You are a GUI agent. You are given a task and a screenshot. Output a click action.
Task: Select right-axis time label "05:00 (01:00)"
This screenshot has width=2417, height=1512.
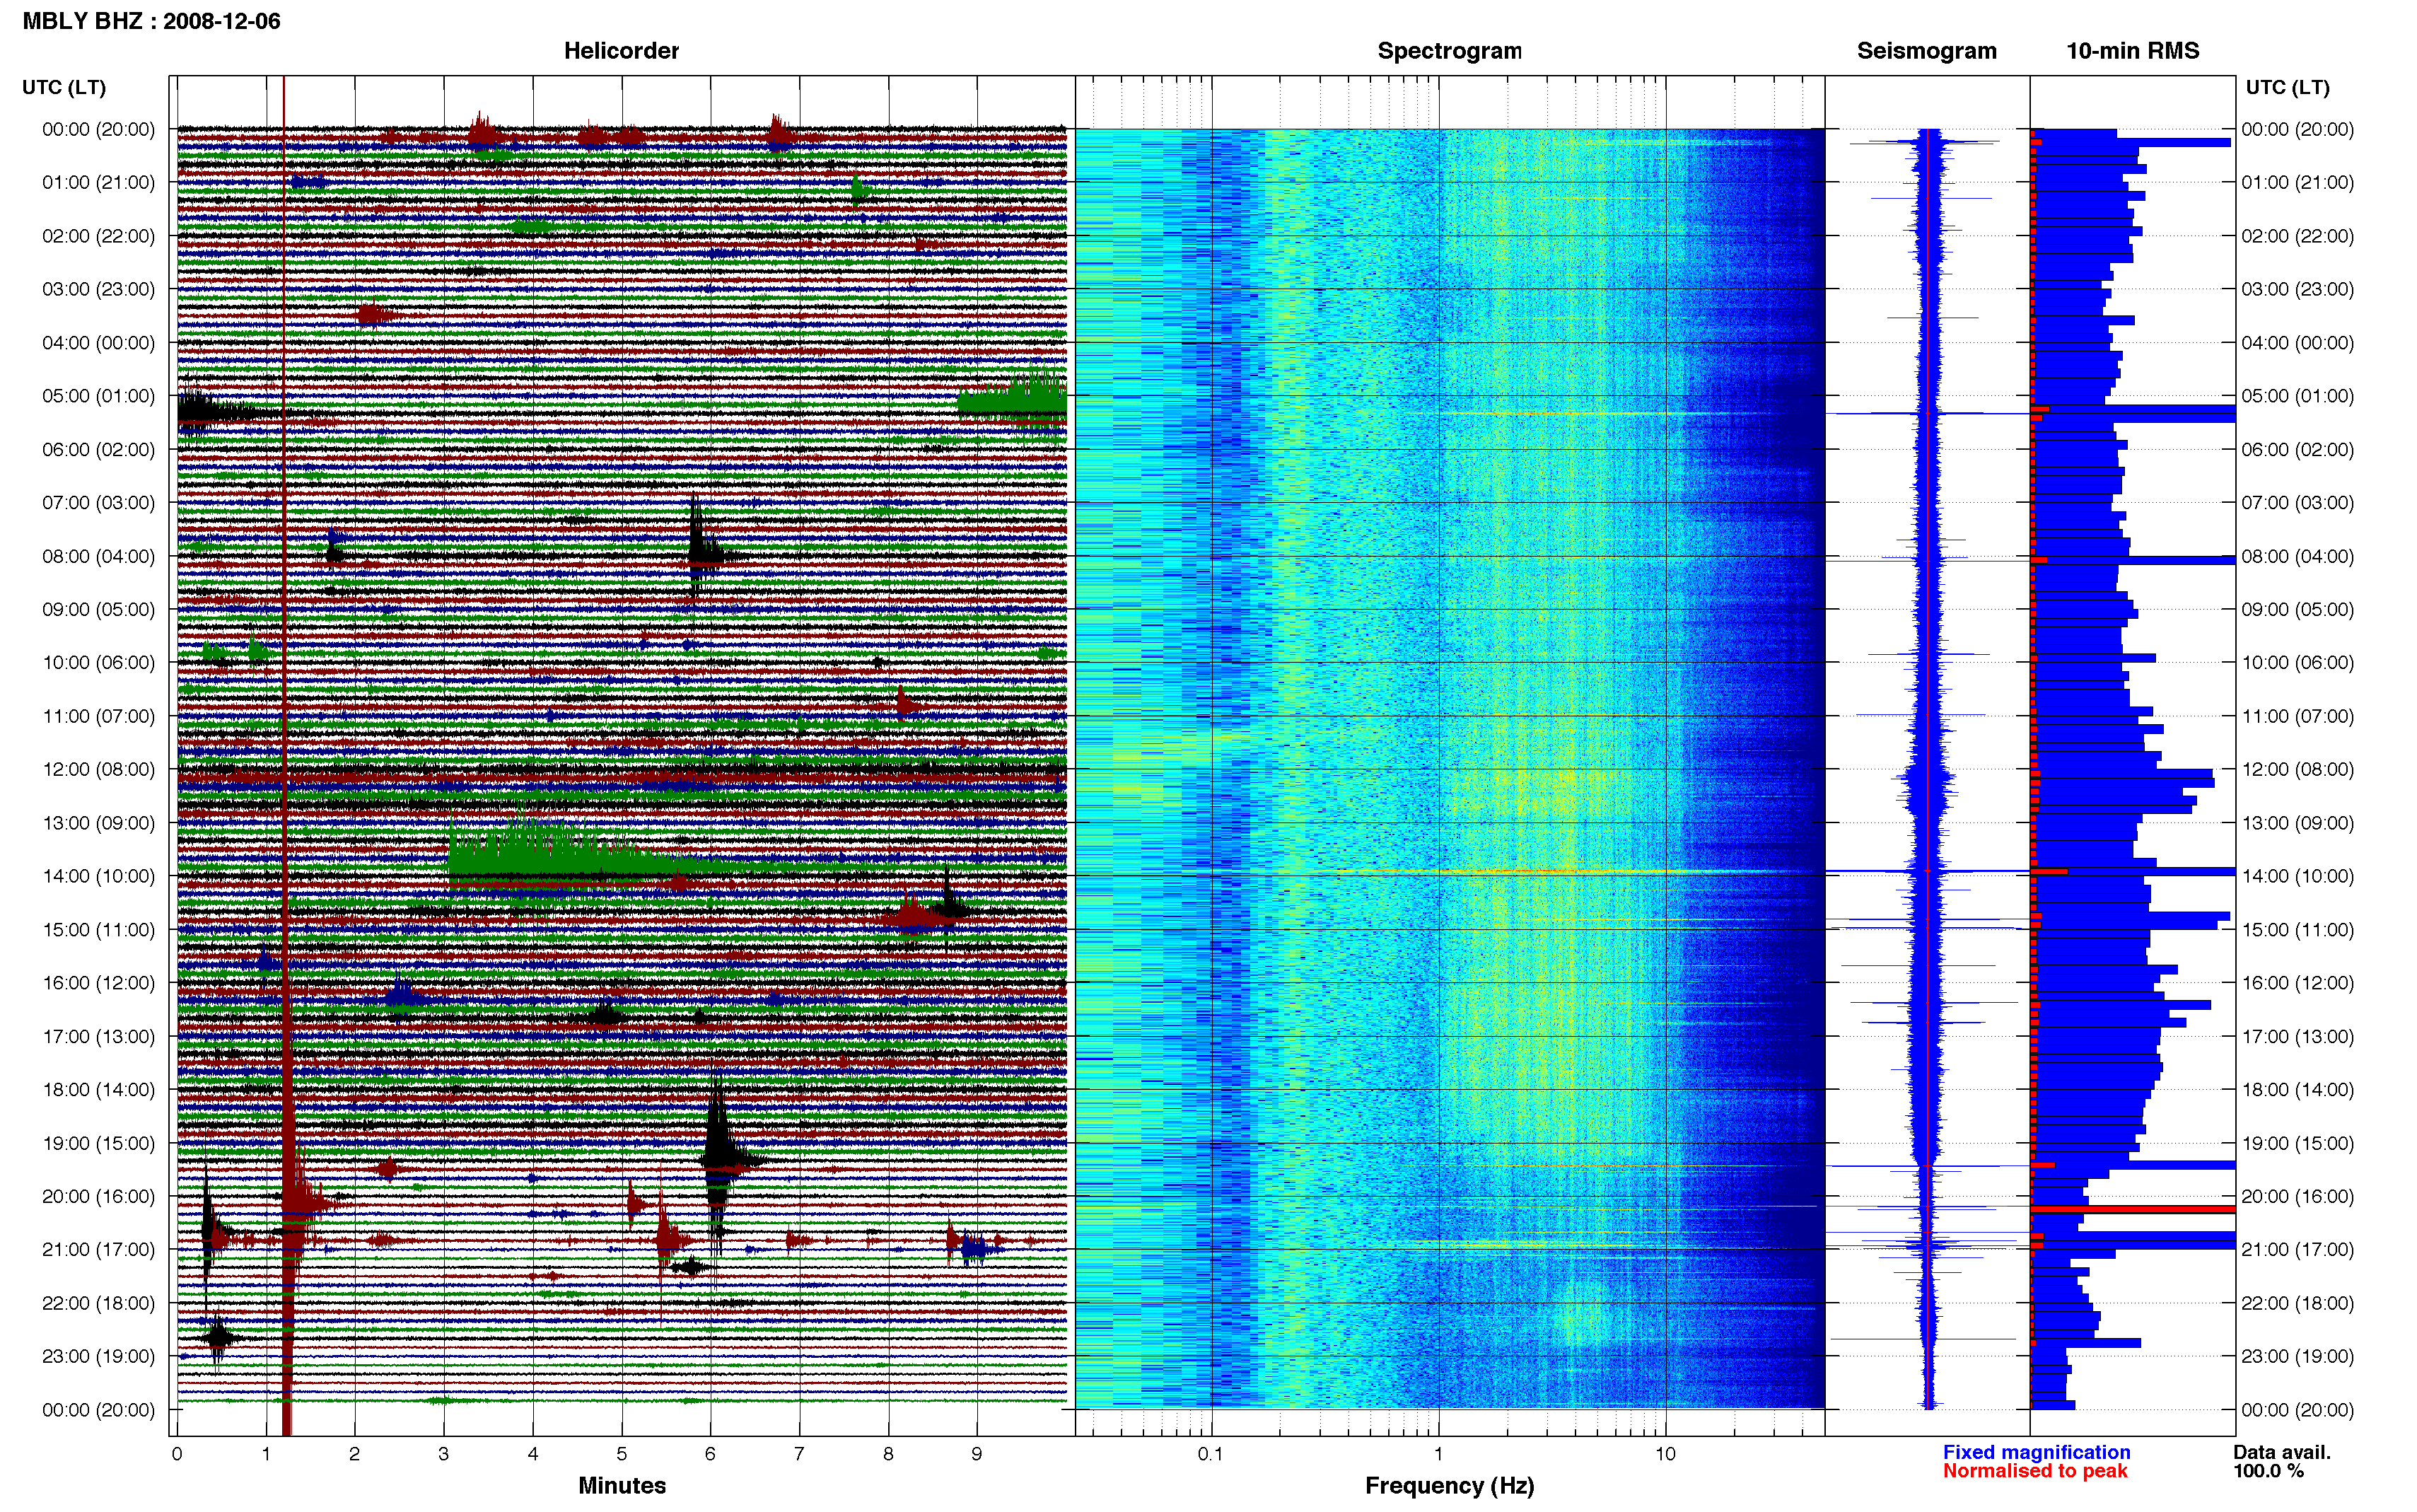2297,396
